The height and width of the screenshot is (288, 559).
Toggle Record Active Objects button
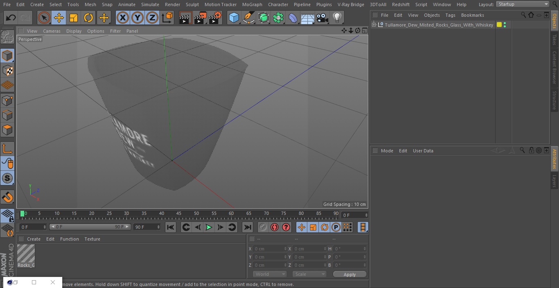[x=263, y=227]
